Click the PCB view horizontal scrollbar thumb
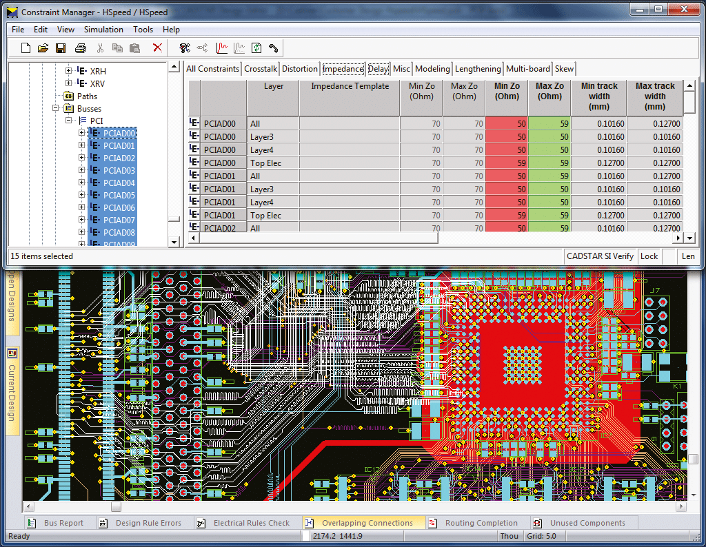706x547 pixels. (x=116, y=506)
